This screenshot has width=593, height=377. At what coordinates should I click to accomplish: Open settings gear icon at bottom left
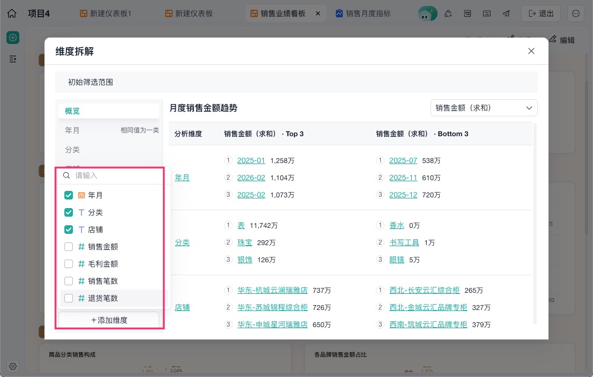coord(13,366)
